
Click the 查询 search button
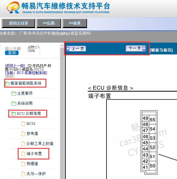(x=12, y=53)
